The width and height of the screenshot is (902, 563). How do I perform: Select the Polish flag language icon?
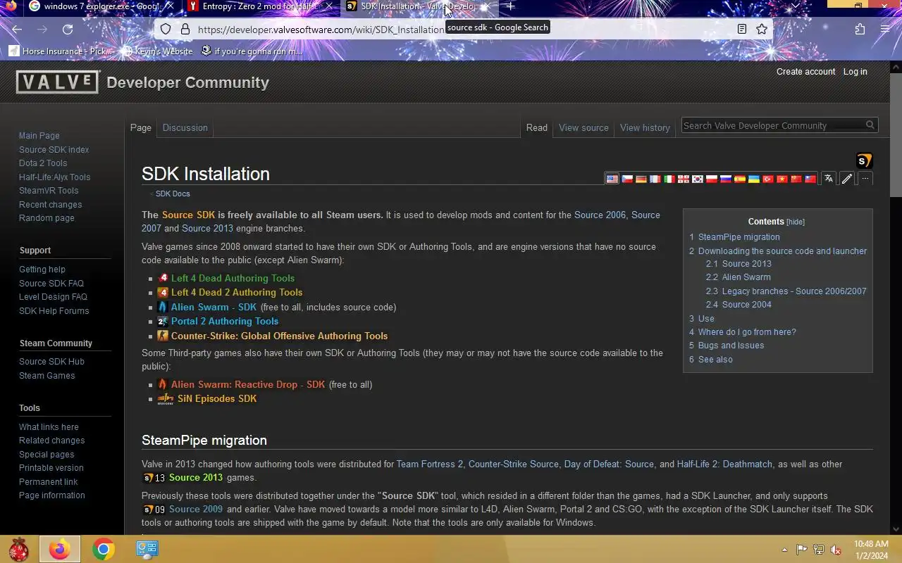pyautogui.click(x=711, y=179)
